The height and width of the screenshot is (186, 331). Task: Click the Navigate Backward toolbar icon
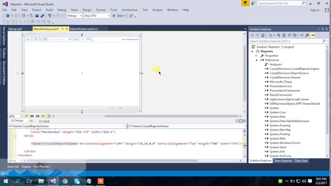coord(8,16)
